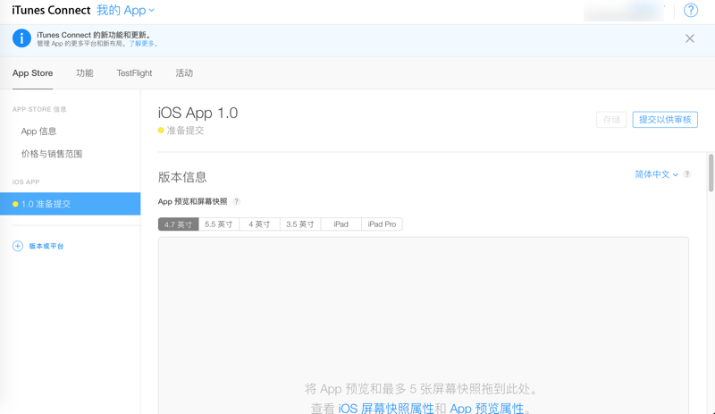Click help icon next to App 预览和屏幕快照
The height and width of the screenshot is (414, 715).
click(x=237, y=202)
